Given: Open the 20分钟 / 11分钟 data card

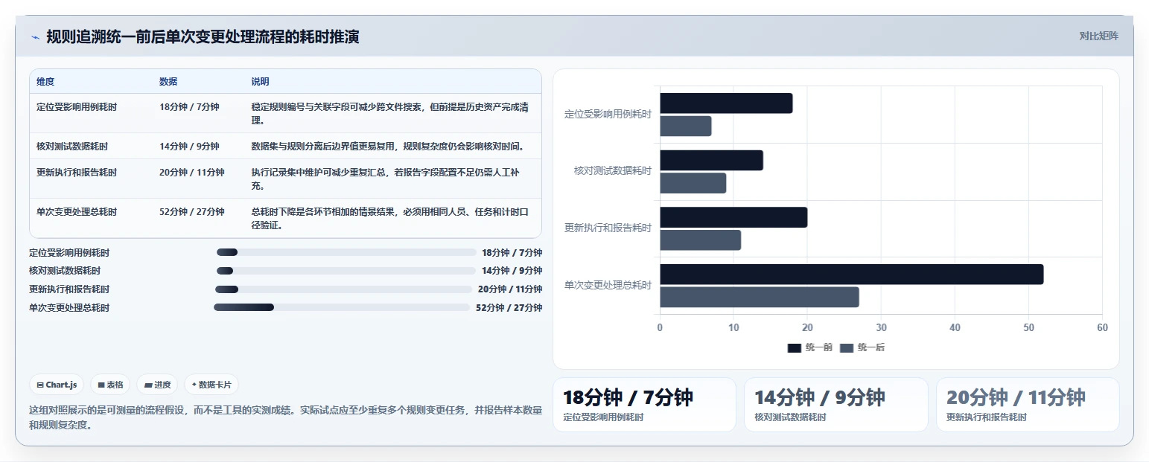Looking at the screenshot, I should 1028,405.
